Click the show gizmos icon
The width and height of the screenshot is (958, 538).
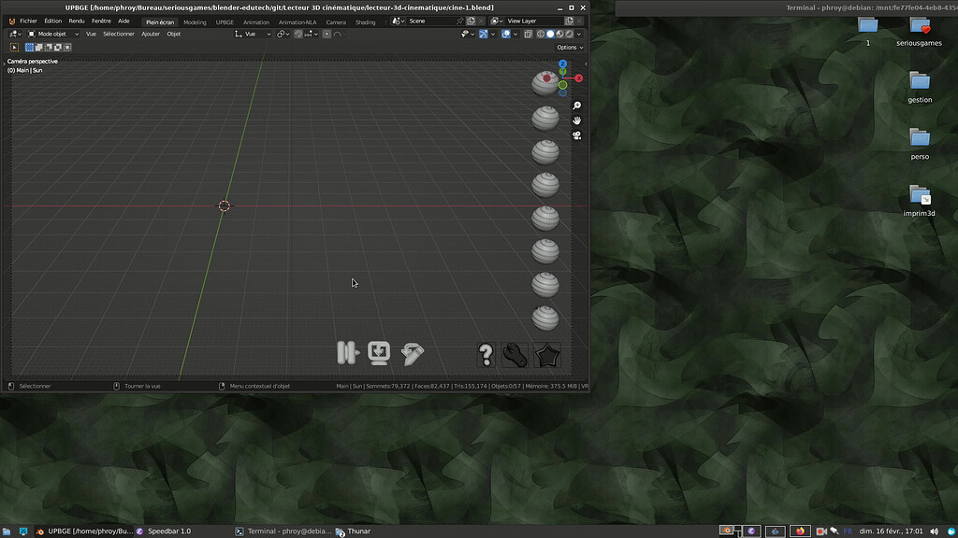[x=484, y=34]
